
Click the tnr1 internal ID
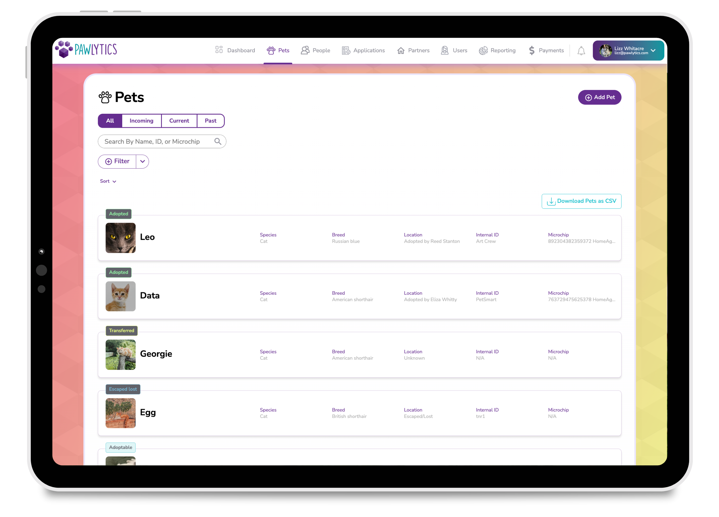coord(480,416)
